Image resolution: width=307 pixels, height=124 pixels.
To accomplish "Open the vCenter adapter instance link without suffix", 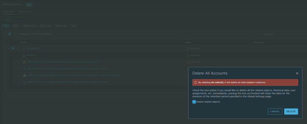I will pyautogui.click(x=63, y=62).
